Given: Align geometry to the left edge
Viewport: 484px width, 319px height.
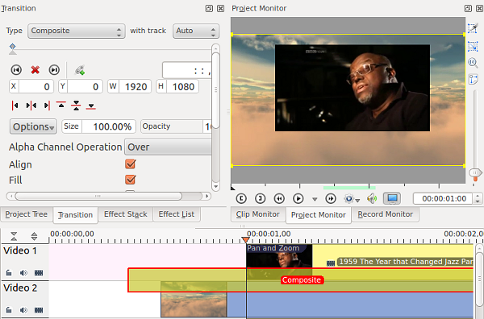Looking at the screenshot, I should [15, 106].
